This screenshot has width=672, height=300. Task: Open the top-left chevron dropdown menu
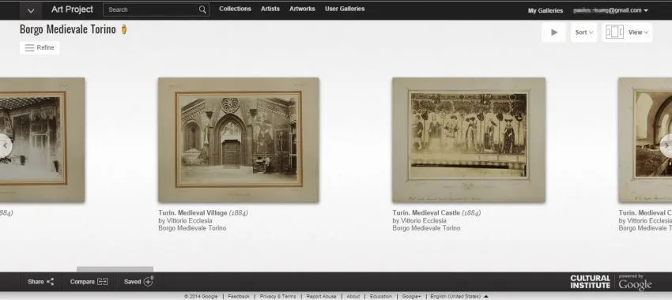30,10
